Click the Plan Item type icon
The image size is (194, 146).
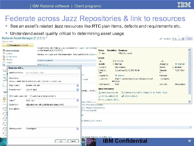tap(114, 61)
